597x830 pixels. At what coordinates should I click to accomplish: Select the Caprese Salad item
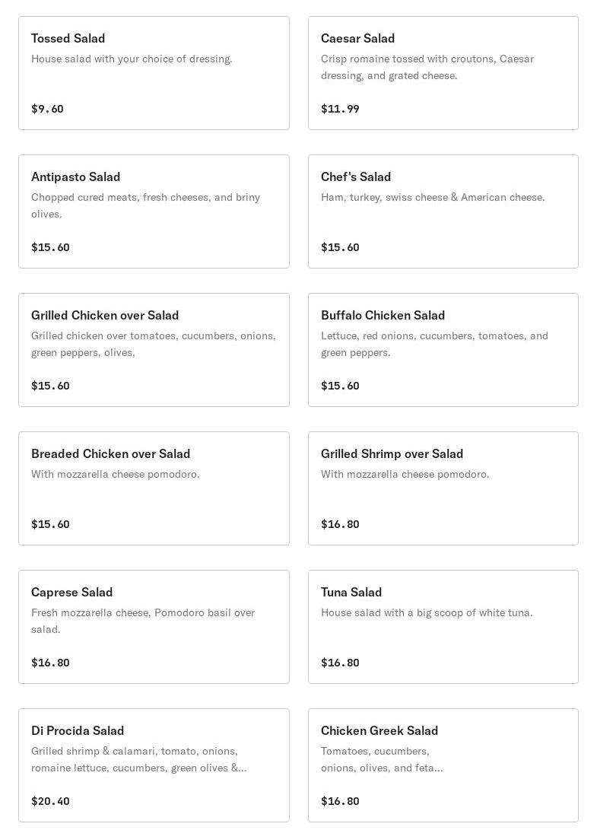coord(154,627)
